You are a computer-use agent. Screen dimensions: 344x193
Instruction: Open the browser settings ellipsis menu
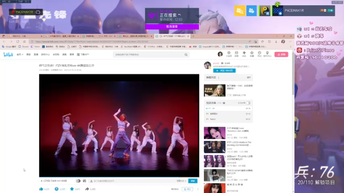point(290,42)
